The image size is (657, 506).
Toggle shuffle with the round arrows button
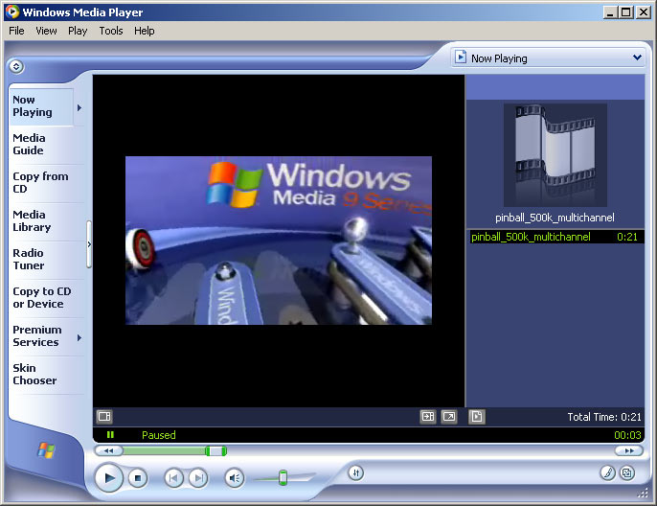pos(355,473)
